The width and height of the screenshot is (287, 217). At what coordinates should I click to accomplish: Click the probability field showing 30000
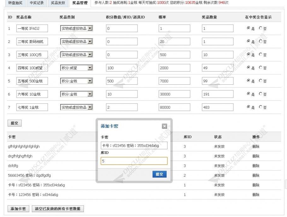[174, 94]
